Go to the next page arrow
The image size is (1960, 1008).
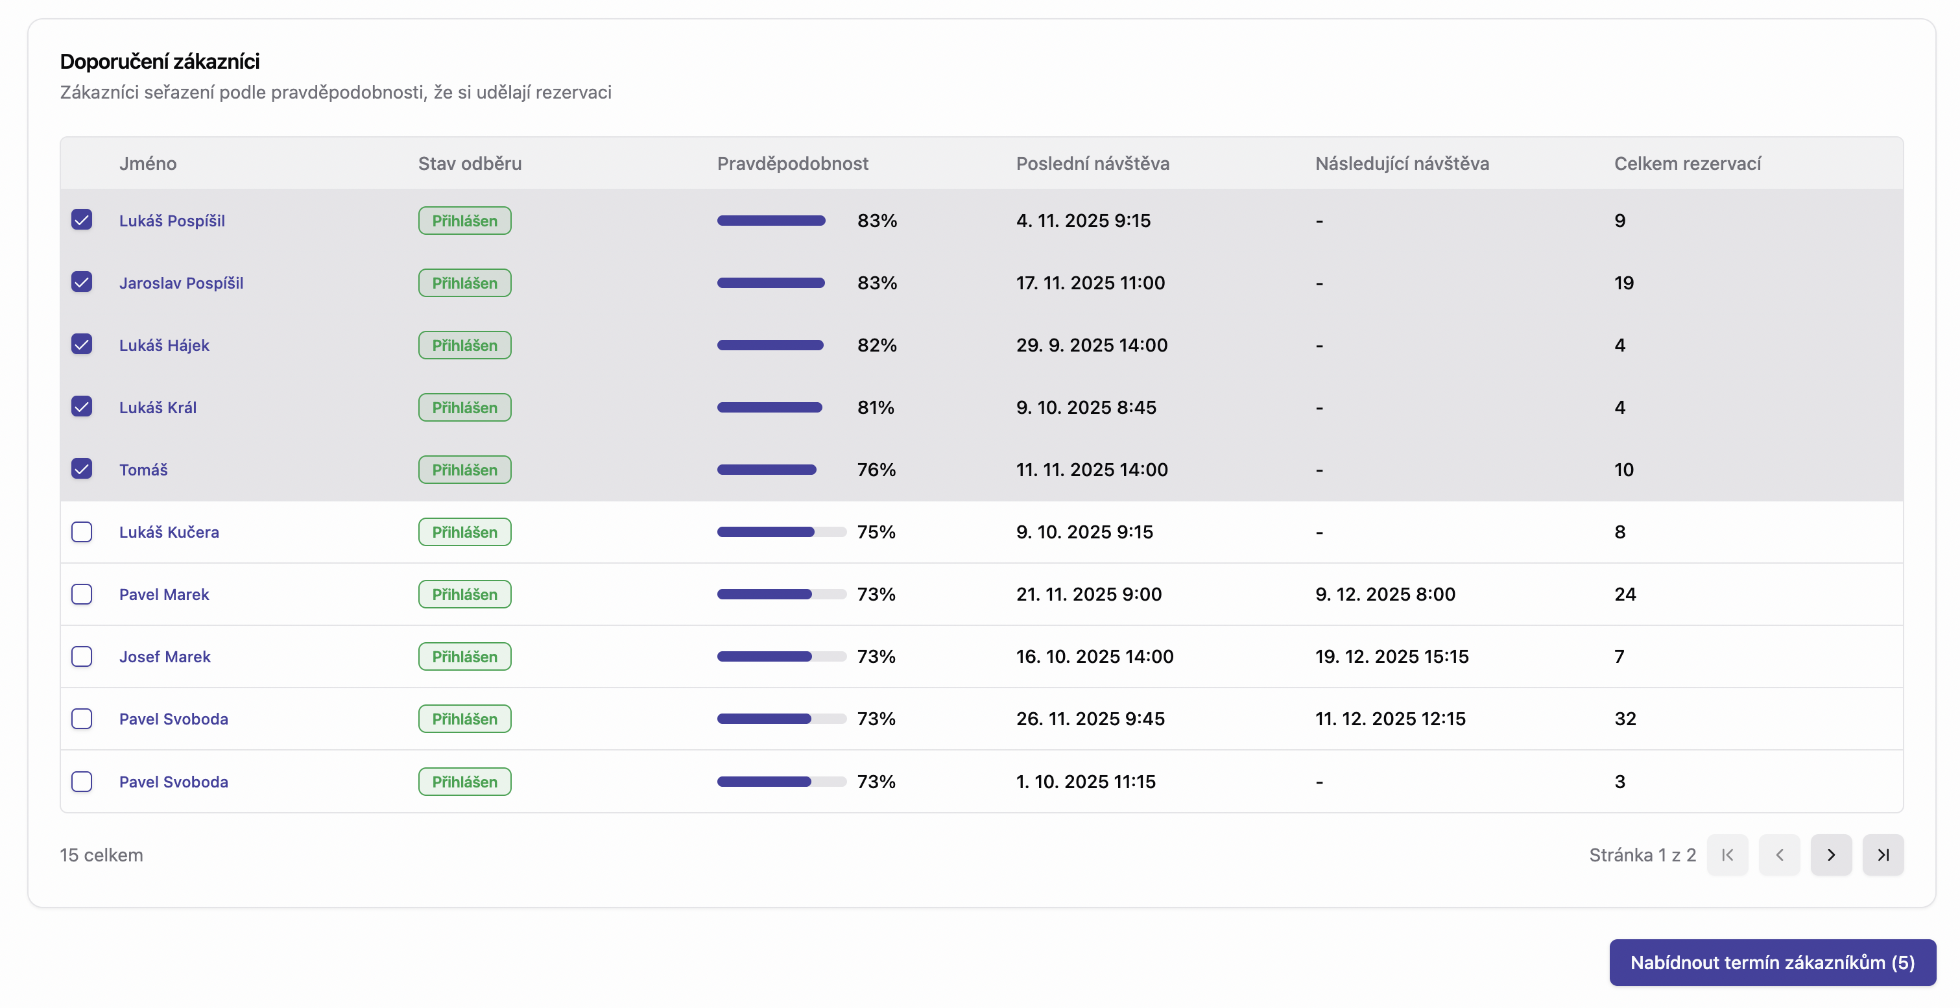click(1831, 855)
